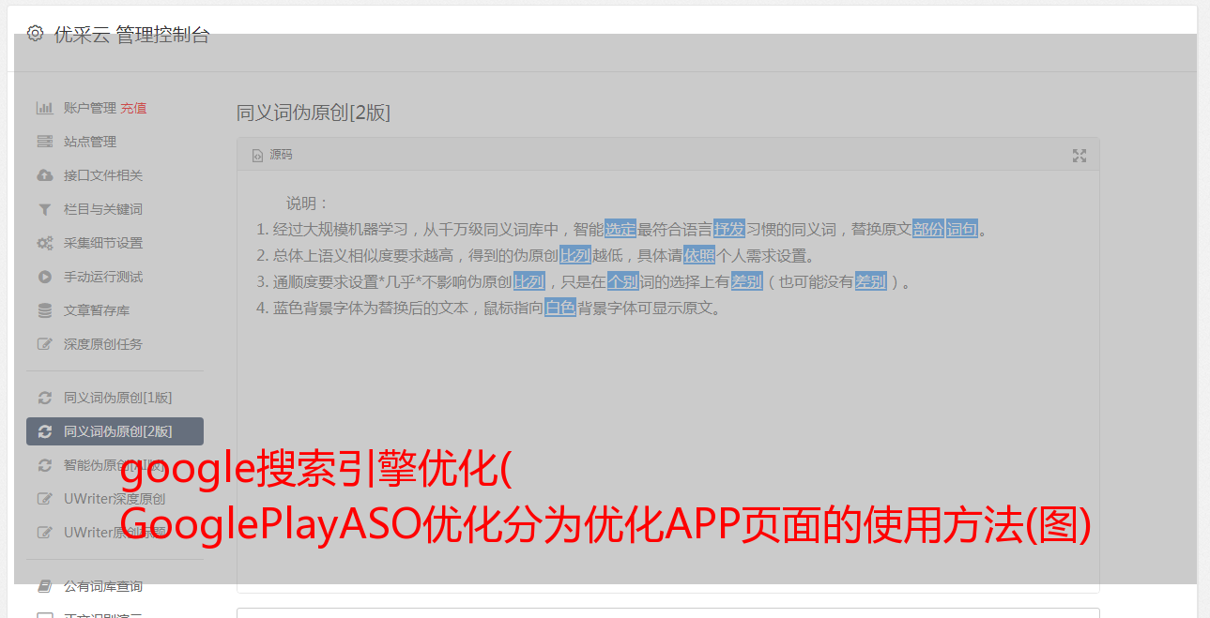Screen dimensions: 1210x618
Task: Click the 源码 panel header label
Action: [282, 155]
